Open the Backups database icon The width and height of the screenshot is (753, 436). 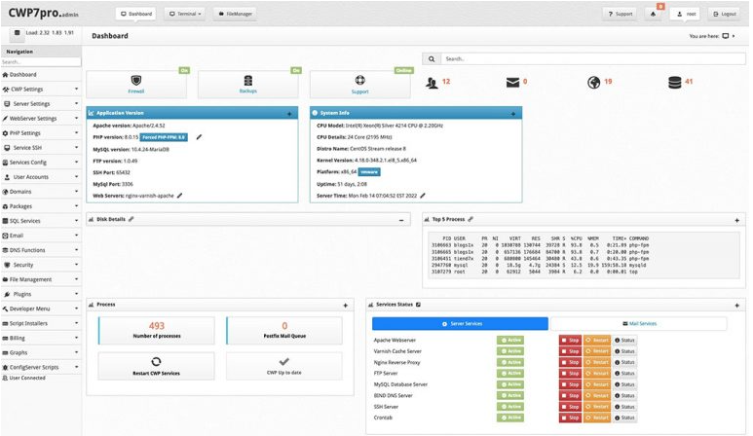point(247,80)
